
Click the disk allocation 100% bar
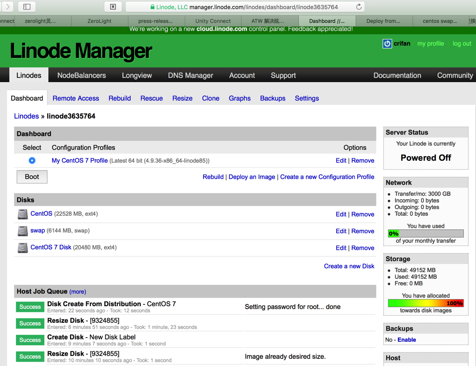click(426, 303)
